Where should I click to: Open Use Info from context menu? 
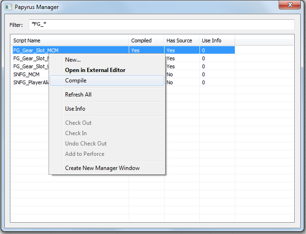pyautogui.click(x=75, y=109)
